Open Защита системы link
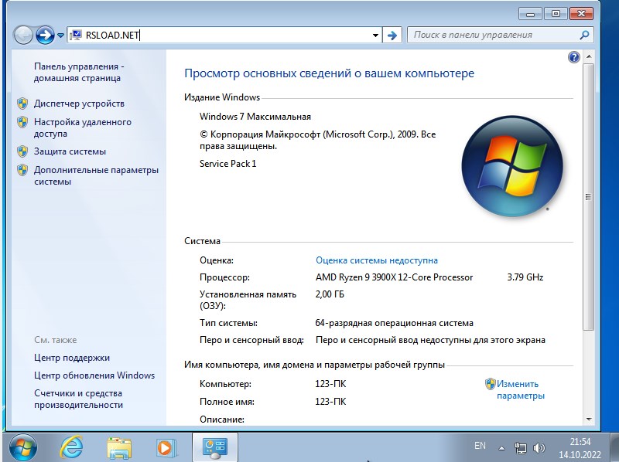The width and height of the screenshot is (619, 462). point(70,151)
